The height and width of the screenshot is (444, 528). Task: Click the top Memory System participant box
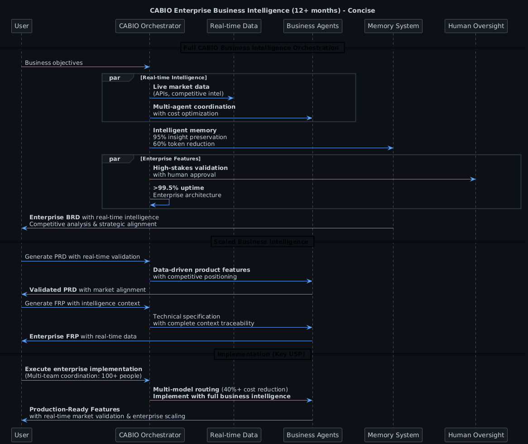pyautogui.click(x=394, y=26)
